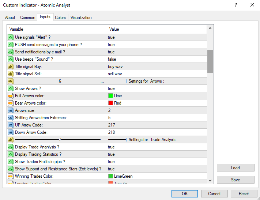
Task: Switch to the Visualization tab
Action: tap(81, 18)
